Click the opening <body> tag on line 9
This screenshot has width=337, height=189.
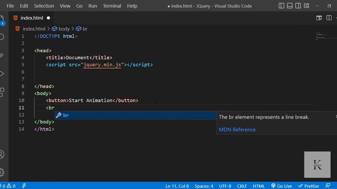pyautogui.click(x=43, y=93)
